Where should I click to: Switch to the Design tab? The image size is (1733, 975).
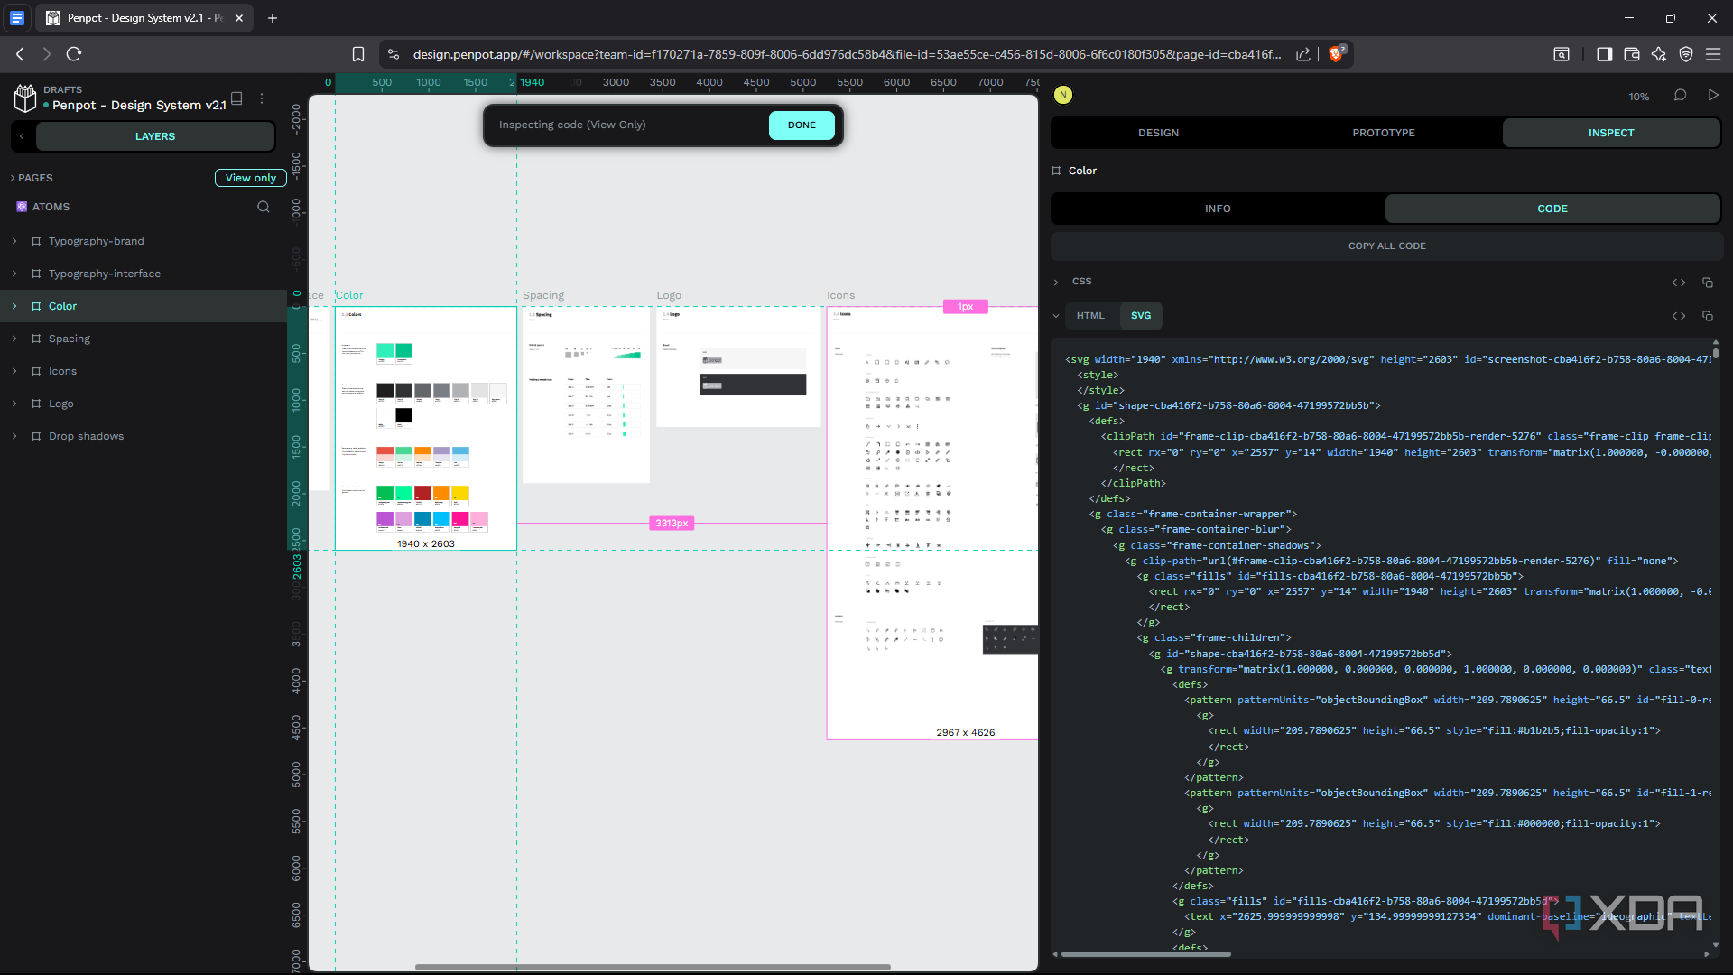(x=1158, y=133)
